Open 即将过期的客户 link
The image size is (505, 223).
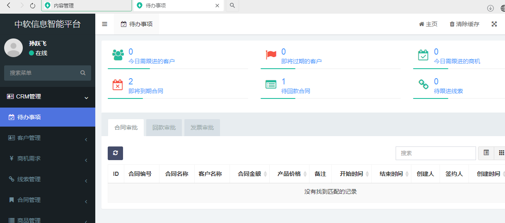pyautogui.click(x=302, y=61)
